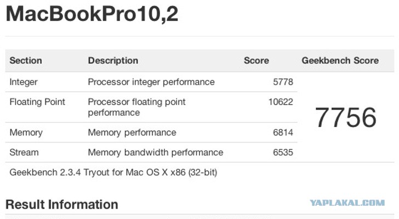Click the Geekbench 2.3.4 Tryout version line
This screenshot has width=399, height=219.
click(x=113, y=172)
